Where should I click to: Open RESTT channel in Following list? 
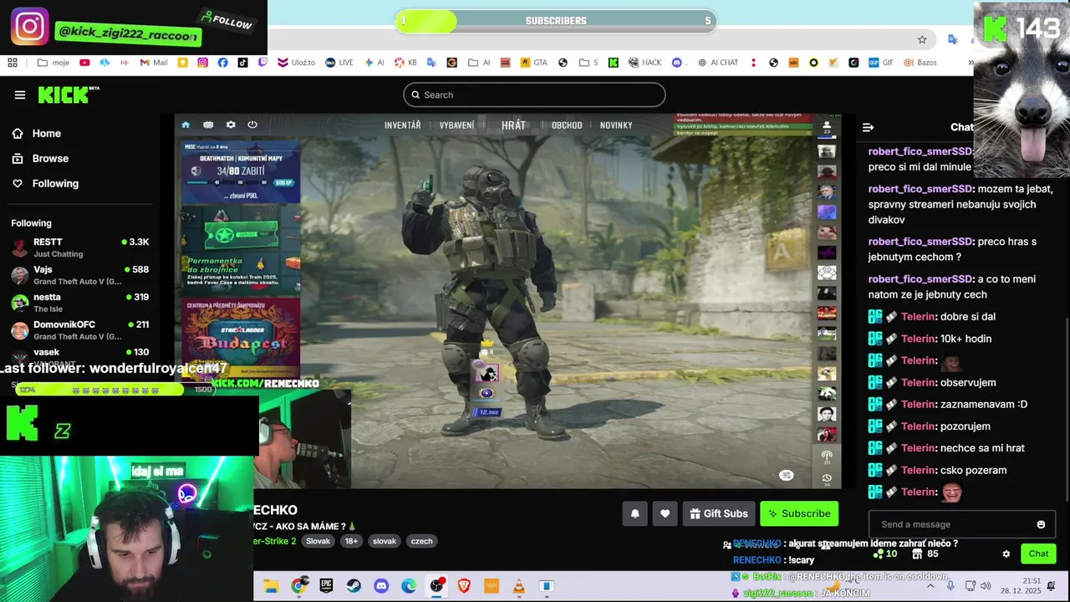[x=80, y=247]
